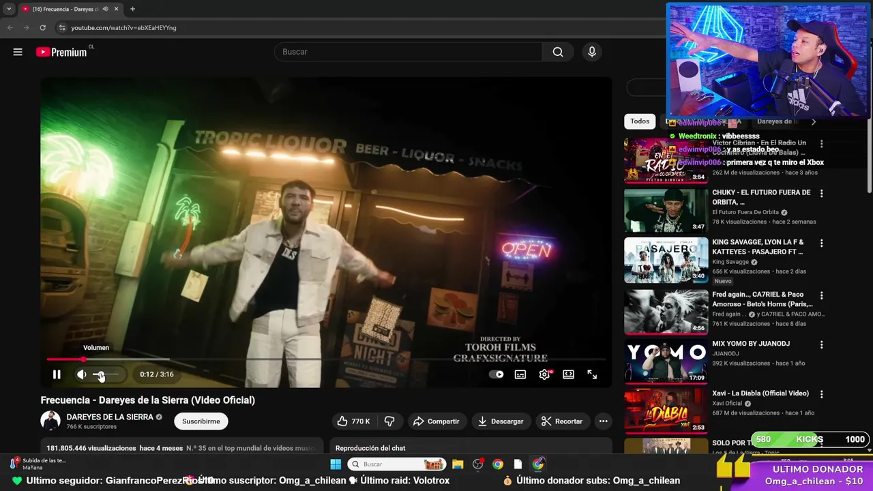Open a new browser tab
Image resolution: width=873 pixels, height=491 pixels.
pyautogui.click(x=132, y=9)
